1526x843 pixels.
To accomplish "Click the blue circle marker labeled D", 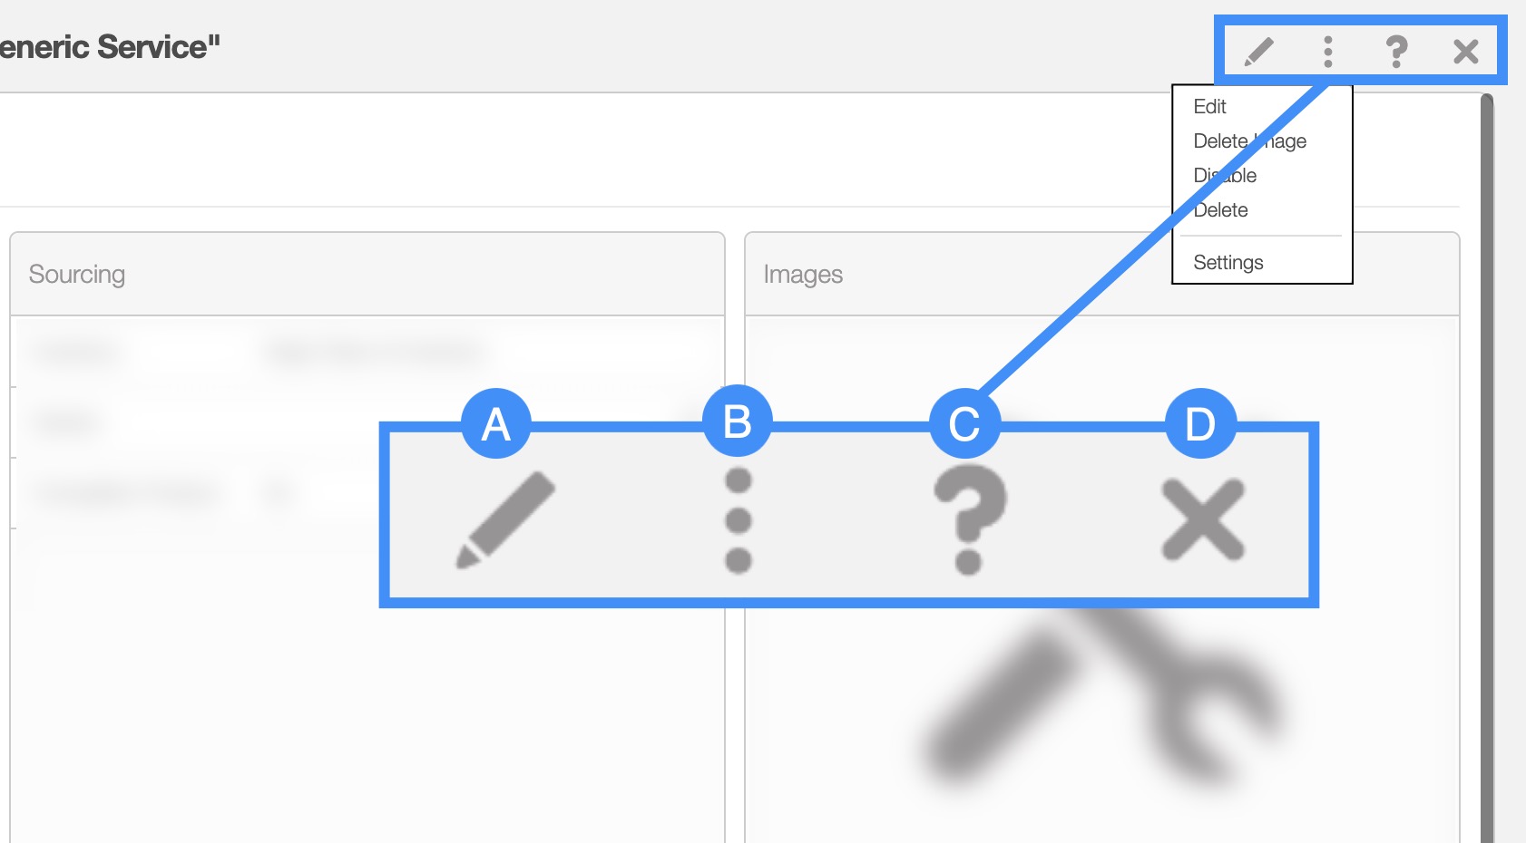I will tap(1200, 423).
